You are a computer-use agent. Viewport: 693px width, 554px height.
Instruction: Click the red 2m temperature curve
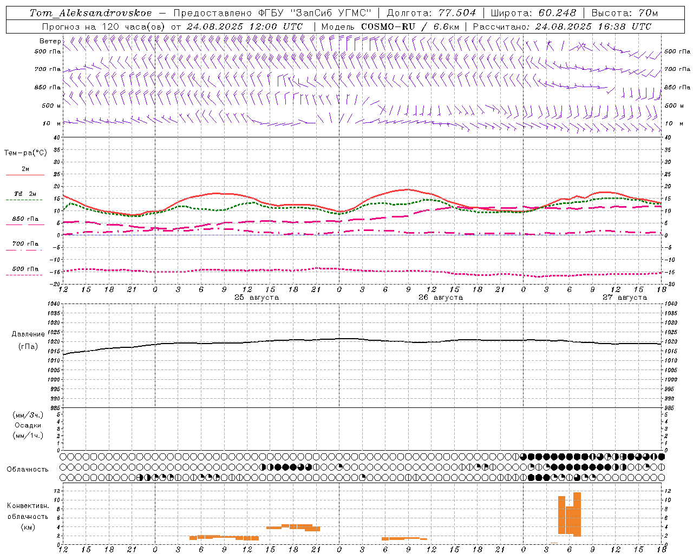(x=363, y=203)
